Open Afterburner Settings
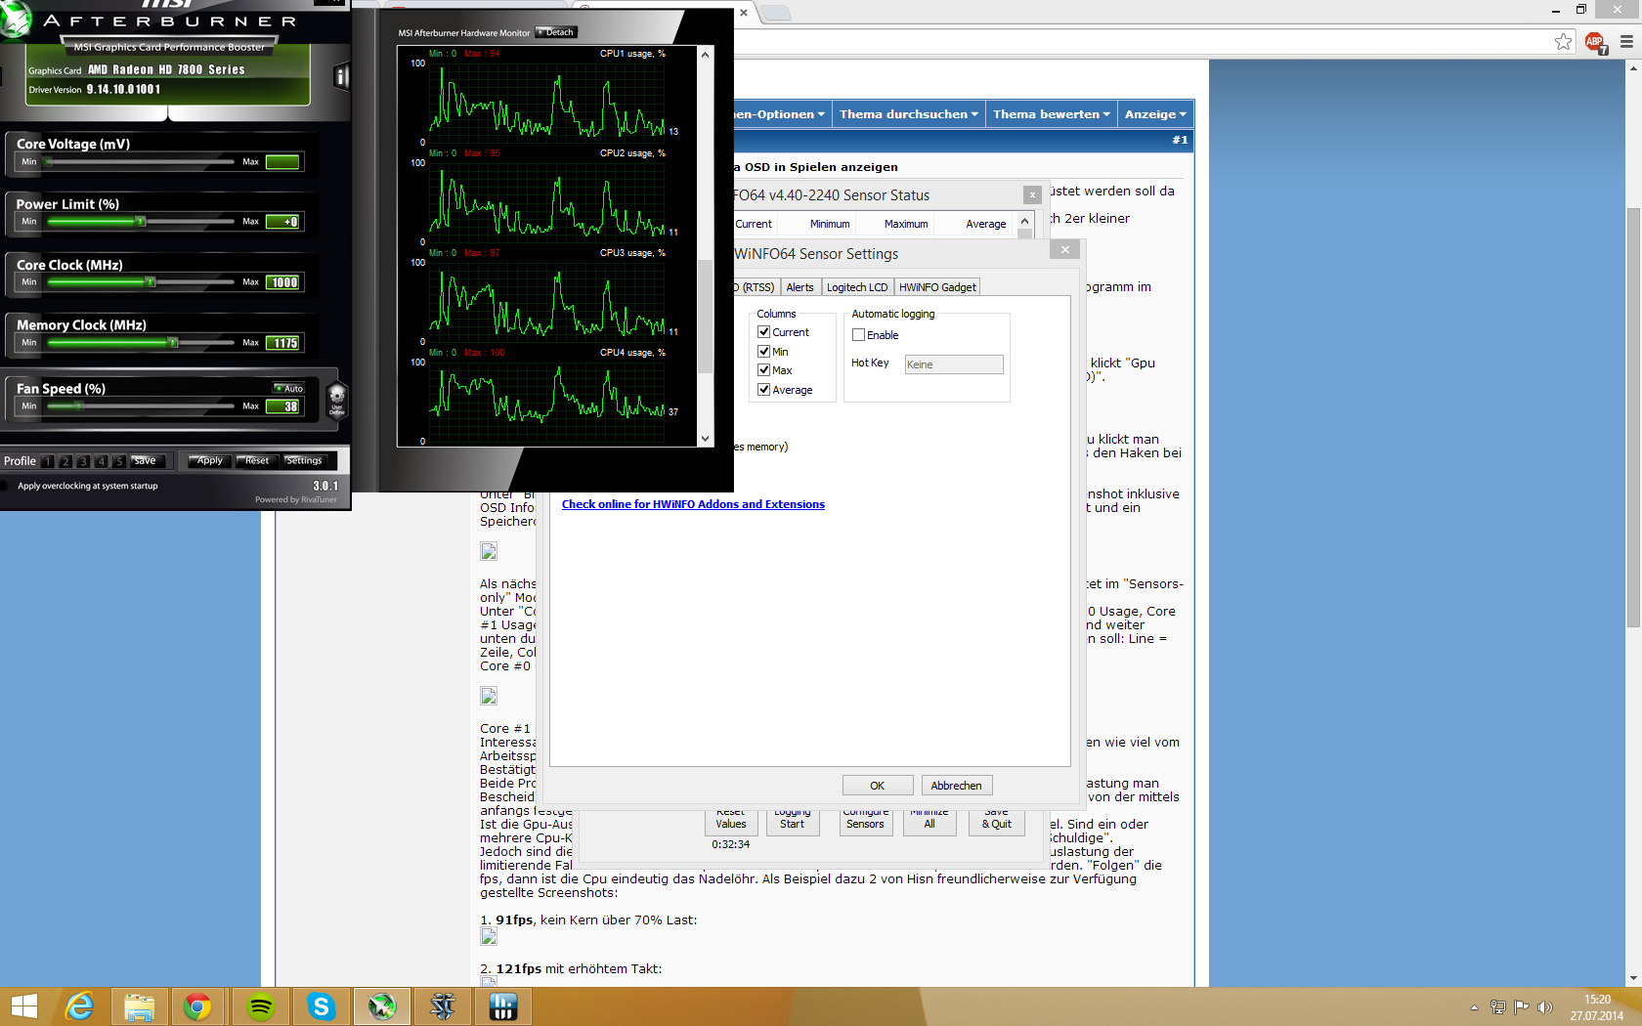The width and height of the screenshot is (1642, 1026). tap(303, 461)
